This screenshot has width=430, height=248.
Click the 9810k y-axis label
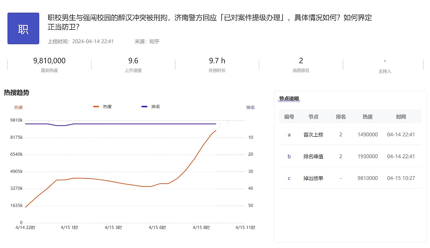click(x=16, y=120)
